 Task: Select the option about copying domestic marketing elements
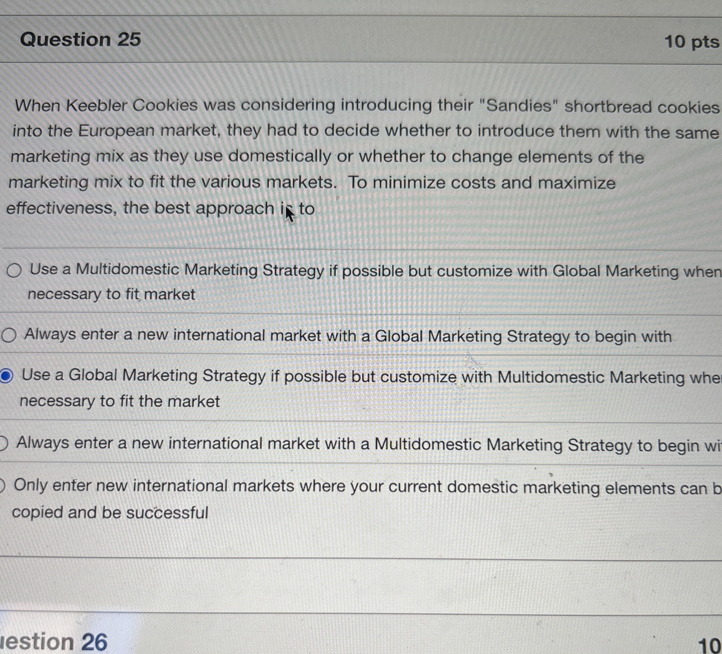click(3, 484)
